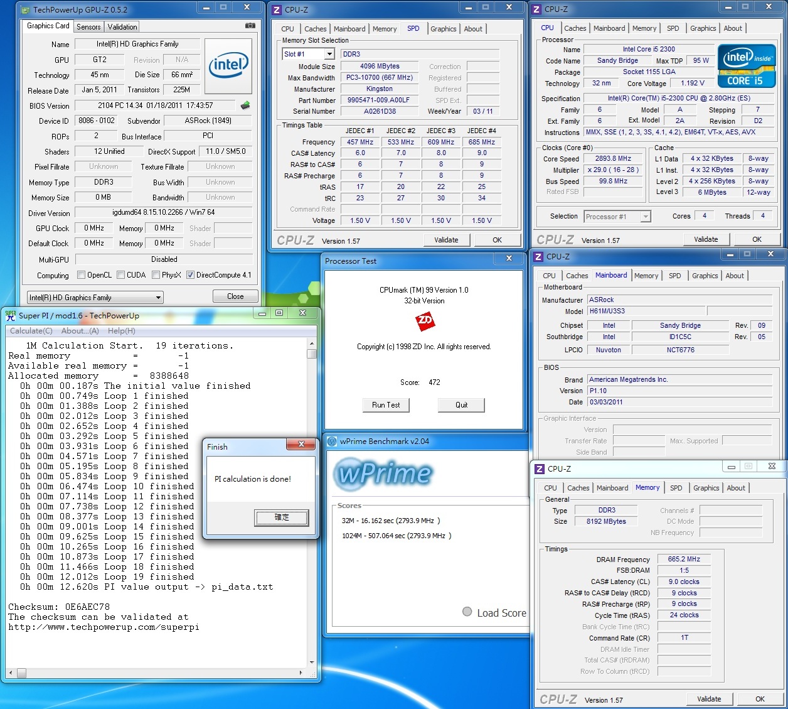The width and height of the screenshot is (788, 709).
Task: Click the Subvendor ASRock (1849) field
Action: [x=208, y=121]
